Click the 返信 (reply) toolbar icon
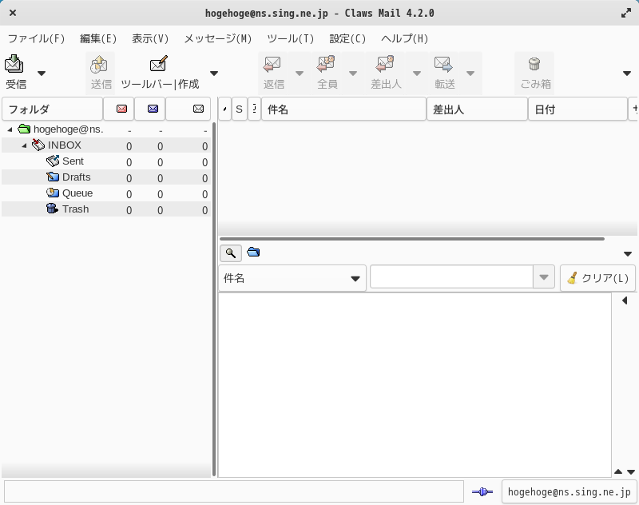The width and height of the screenshot is (639, 505). coord(273,73)
